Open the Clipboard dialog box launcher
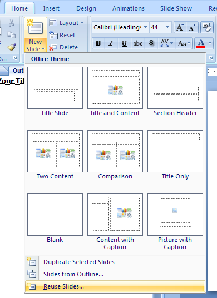The height and width of the screenshot is (298, 217). pyautogui.click(x=15, y=58)
